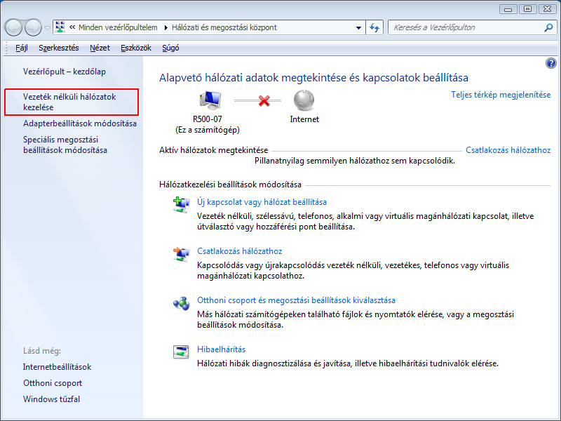The image size is (561, 421).
Task: Click the blue Help question mark icon
Action: tap(550, 63)
